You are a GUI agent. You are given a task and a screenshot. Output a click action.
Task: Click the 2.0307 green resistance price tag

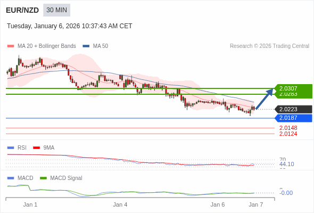[x=293, y=88]
